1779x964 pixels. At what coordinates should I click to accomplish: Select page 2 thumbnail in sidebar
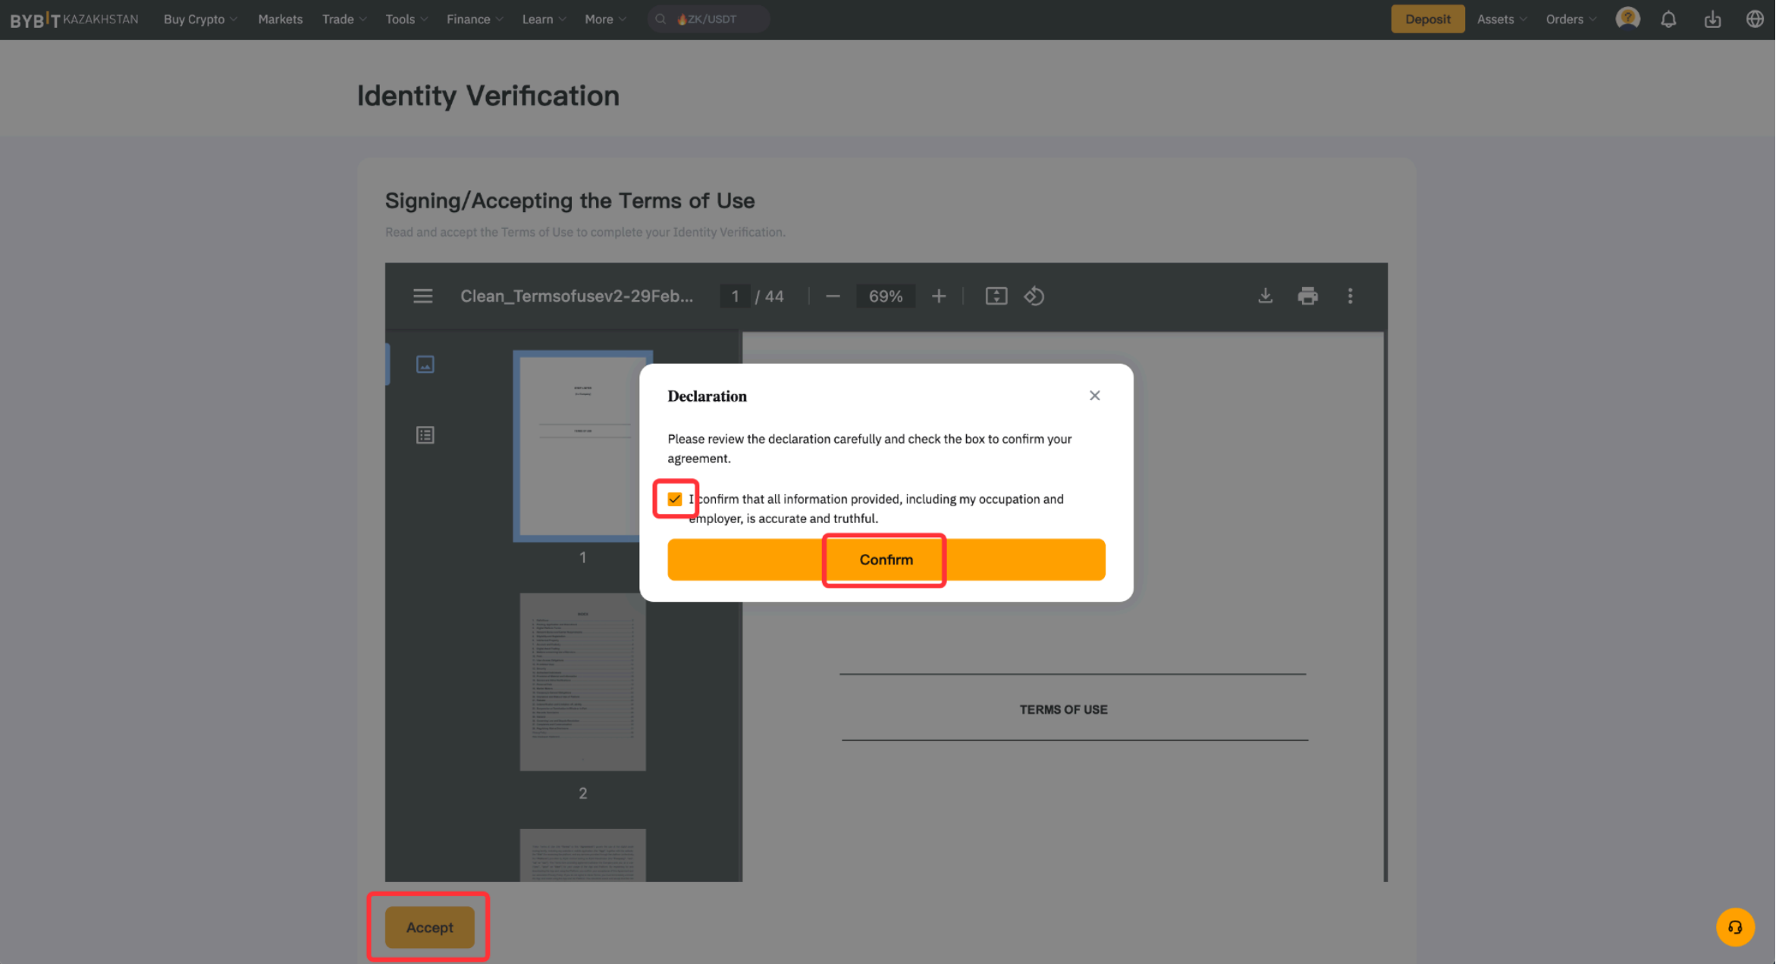[x=582, y=682]
